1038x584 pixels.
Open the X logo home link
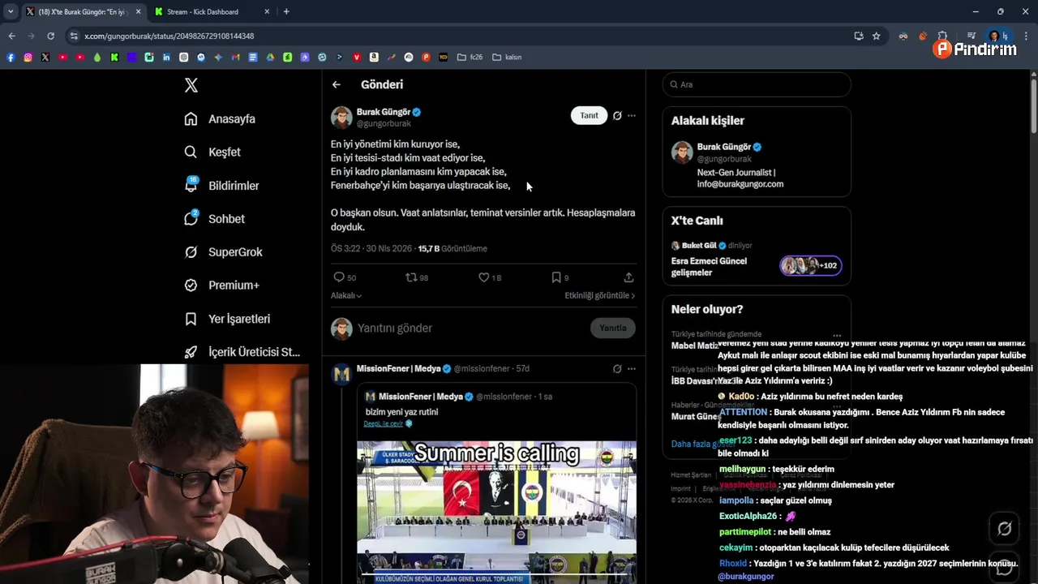tap(191, 85)
